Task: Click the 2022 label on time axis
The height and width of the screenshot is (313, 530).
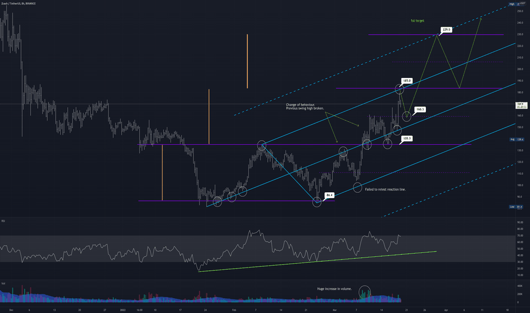Action: (123, 310)
